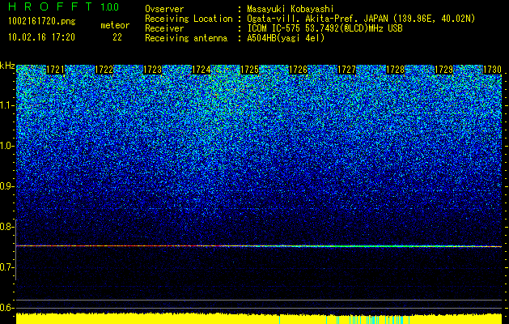Click the 1722 time marker

click(104, 70)
